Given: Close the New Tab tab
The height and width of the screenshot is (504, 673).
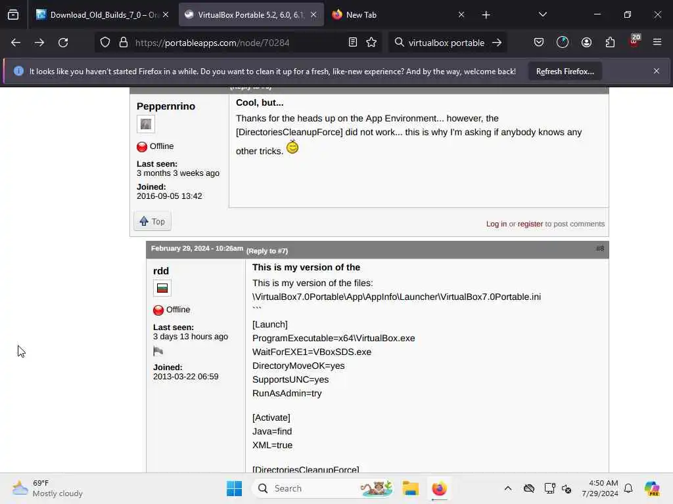Looking at the screenshot, I should [461, 14].
